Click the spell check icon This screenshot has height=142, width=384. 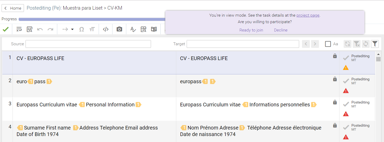coord(133,29)
